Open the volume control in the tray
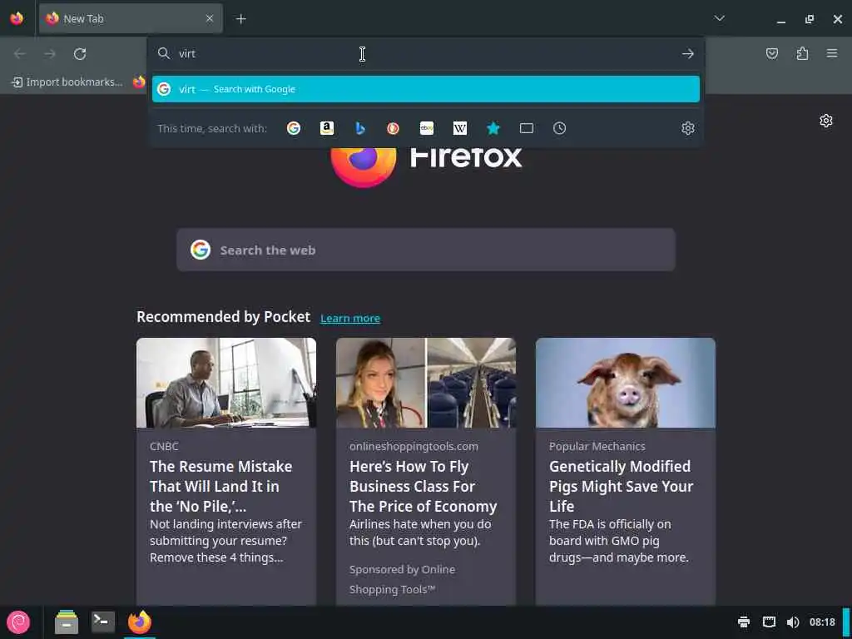Screen dimensions: 852x639 [x=793, y=622]
